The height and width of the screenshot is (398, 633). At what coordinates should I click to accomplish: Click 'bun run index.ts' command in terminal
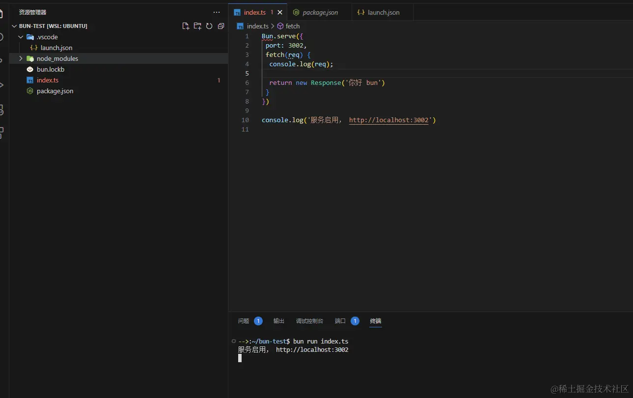[321, 341]
